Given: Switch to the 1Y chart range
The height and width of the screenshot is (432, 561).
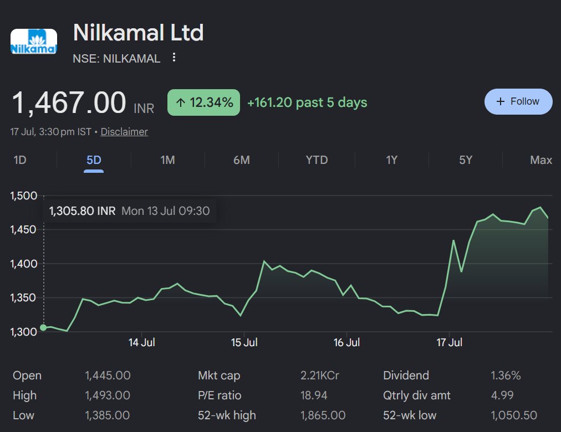Looking at the screenshot, I should pyautogui.click(x=392, y=160).
